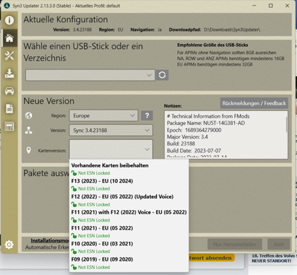297x275 pixels.
Task: Click Not ESN Locked under F11 (2021) - EU (05 2022)
Action: (x=94, y=236)
